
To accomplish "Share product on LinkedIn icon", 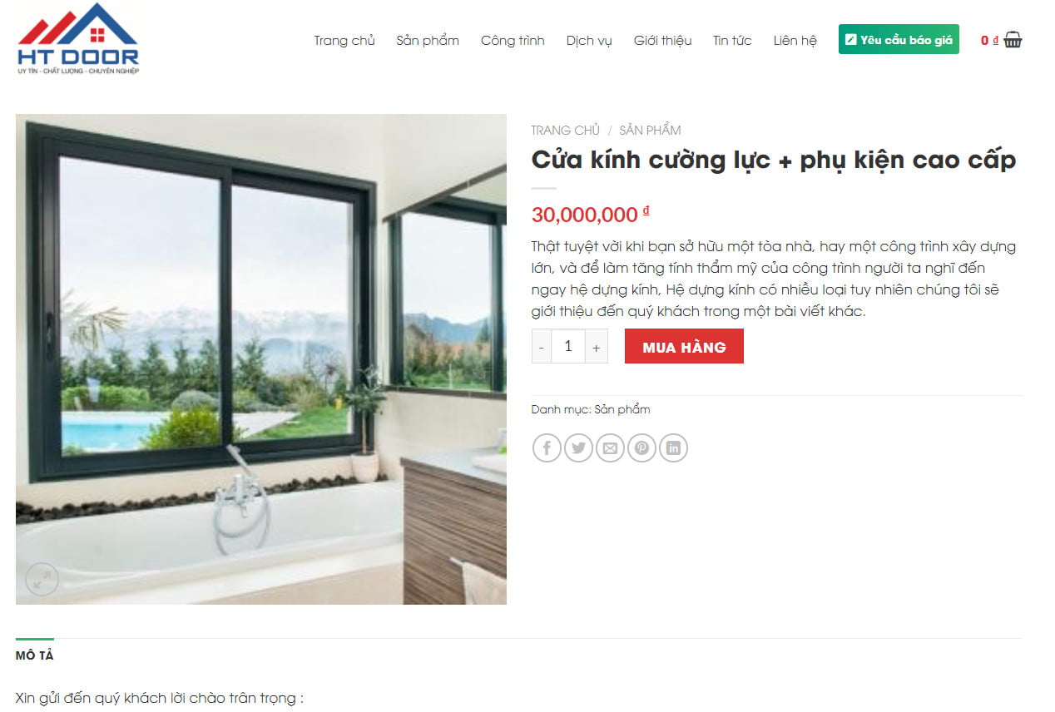I will click(673, 448).
